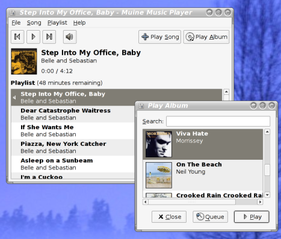This screenshot has height=239, width=281.
Task: Click the Belle and Sebastian album cover
Action: tap(24, 61)
